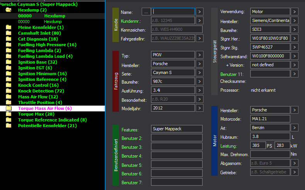Open the arrow beside Abgasnorm field
Image resolution: width=305 pixels, height=190 pixels.
click(x=295, y=163)
